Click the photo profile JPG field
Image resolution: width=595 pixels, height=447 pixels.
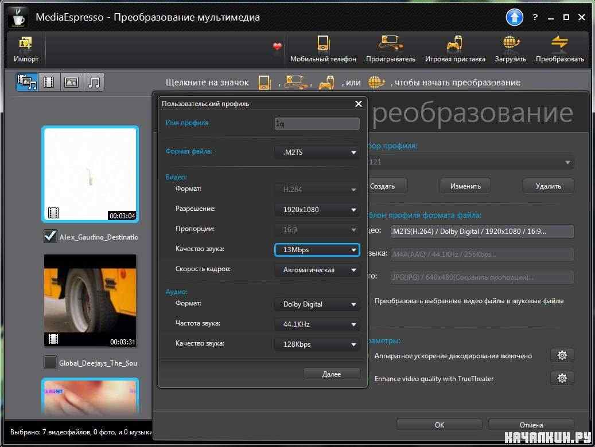[483, 277]
